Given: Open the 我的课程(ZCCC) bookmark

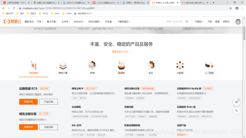Looking at the screenshot, I should click(x=83, y=13).
